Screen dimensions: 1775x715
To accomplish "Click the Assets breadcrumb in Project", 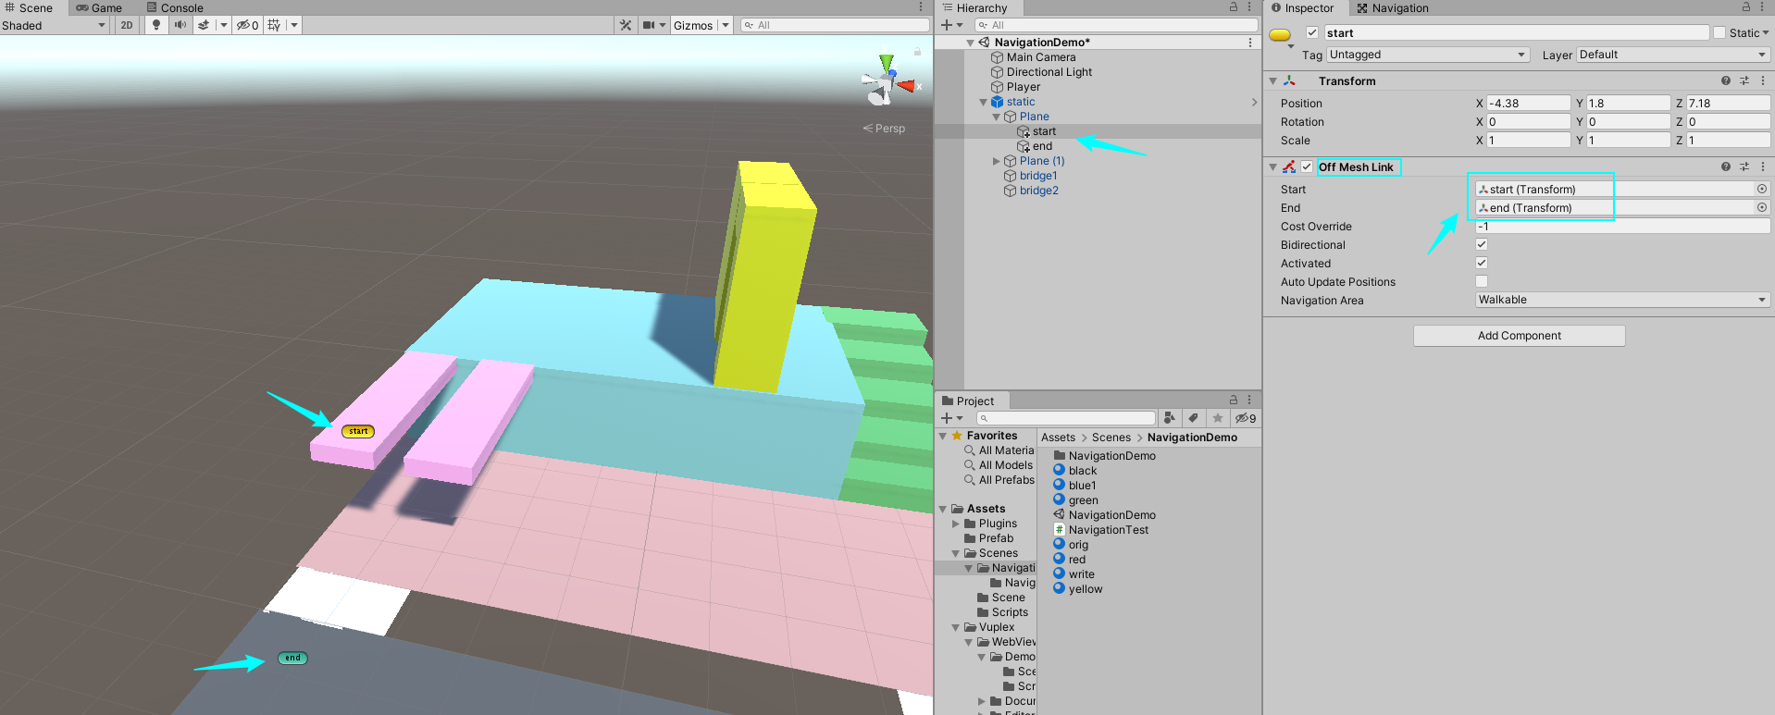I will pos(1058,438).
